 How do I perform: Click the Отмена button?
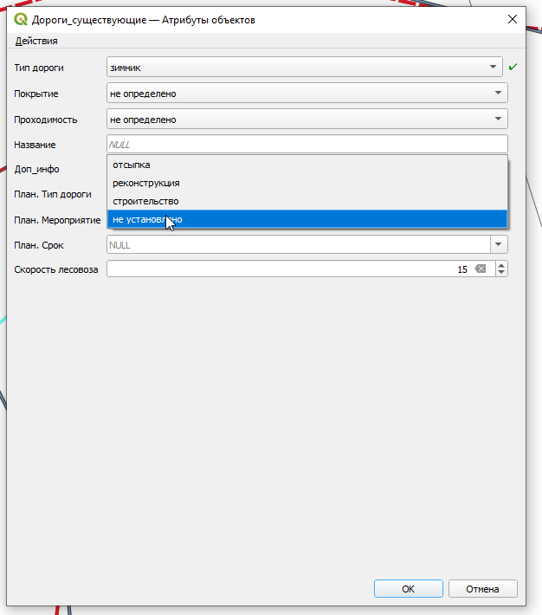482,589
